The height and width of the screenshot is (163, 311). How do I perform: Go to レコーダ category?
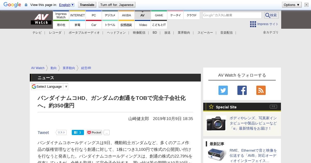click(55, 33)
